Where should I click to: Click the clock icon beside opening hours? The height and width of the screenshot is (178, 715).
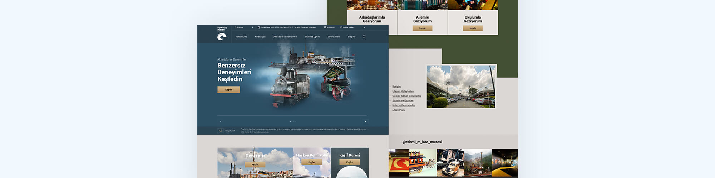pos(259,27)
